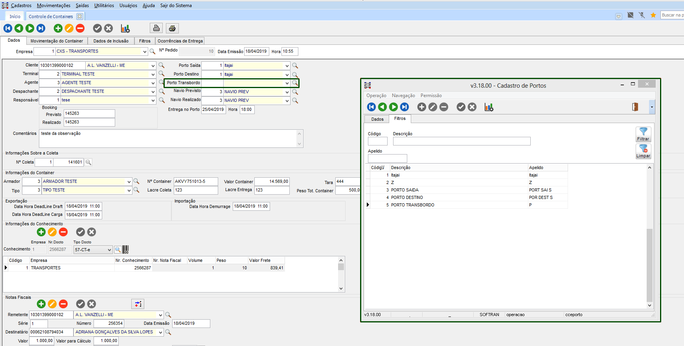Select the Dados tab in Portos window
The height and width of the screenshot is (346, 684).
377,119
